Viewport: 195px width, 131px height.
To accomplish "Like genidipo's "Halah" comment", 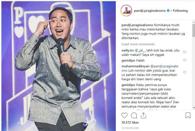I will [185, 60].
